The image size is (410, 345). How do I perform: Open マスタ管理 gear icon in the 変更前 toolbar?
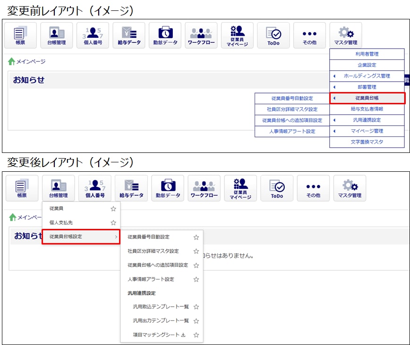point(345,35)
